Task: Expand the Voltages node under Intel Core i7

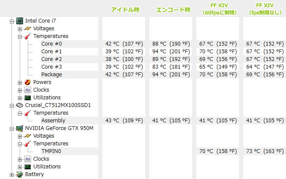Action: [20, 29]
